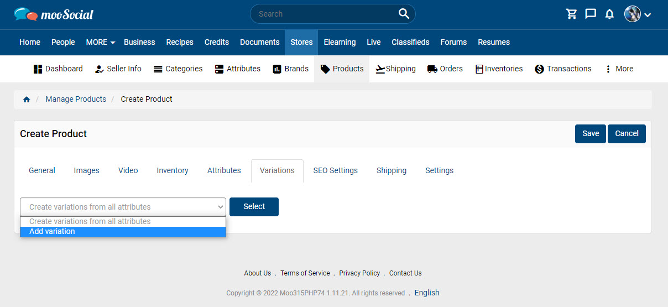This screenshot has height=307, width=668.
Task: Open the shopping cart icon
Action: [x=572, y=14]
